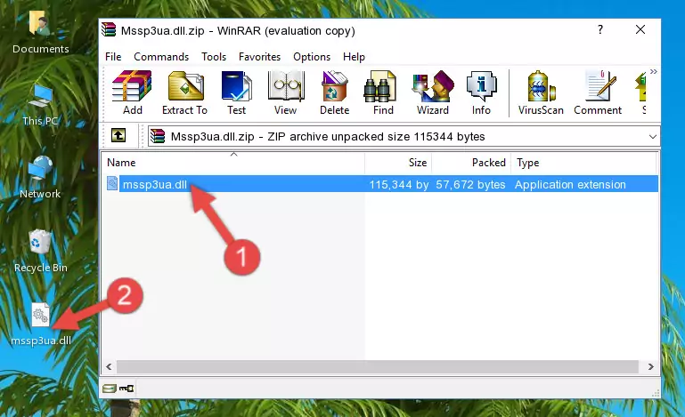Image resolution: width=685 pixels, height=417 pixels.
Task: Select the Documents desktop icon
Action: point(40,32)
